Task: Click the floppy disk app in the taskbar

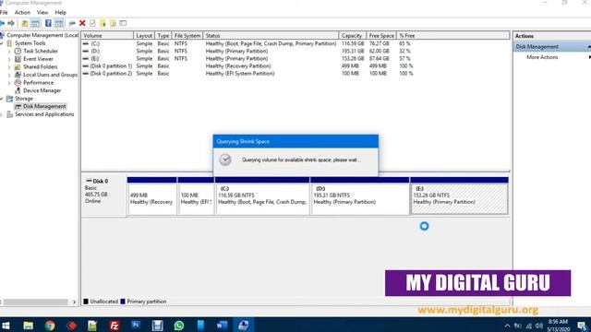Action: tap(158, 325)
